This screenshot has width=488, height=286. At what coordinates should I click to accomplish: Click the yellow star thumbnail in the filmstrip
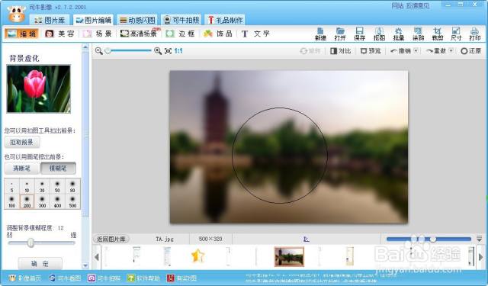(197, 256)
